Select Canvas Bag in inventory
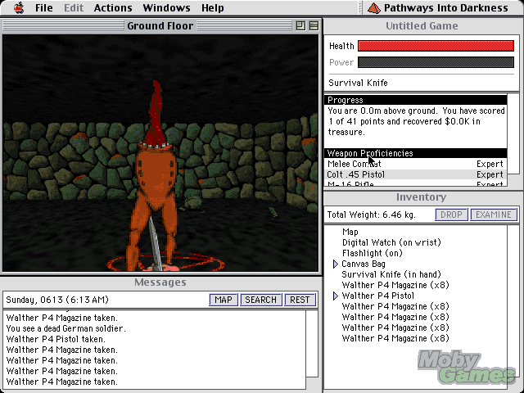Viewport: 524px width, 393px height. [364, 264]
